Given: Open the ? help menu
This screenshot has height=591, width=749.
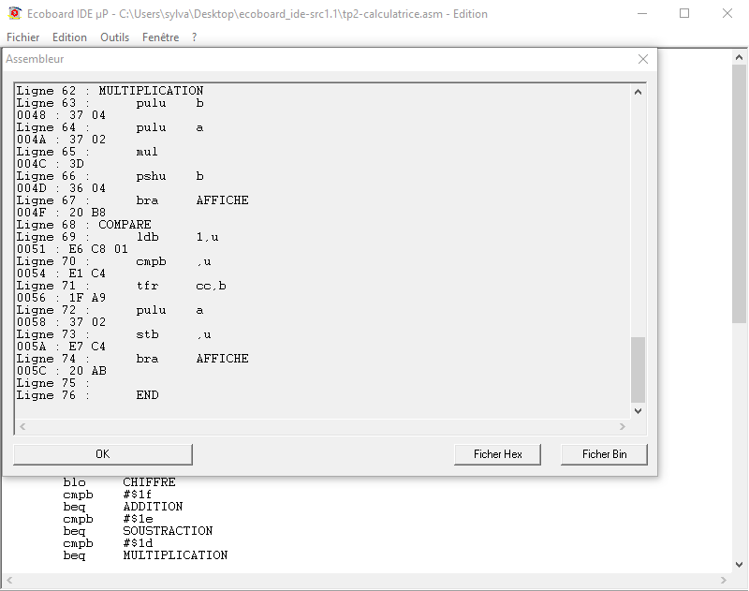Looking at the screenshot, I should [x=195, y=37].
